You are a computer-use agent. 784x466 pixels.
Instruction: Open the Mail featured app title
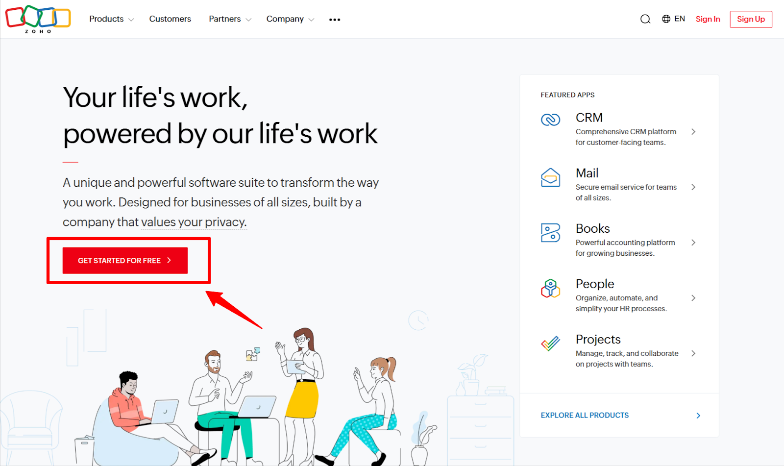[x=587, y=173]
